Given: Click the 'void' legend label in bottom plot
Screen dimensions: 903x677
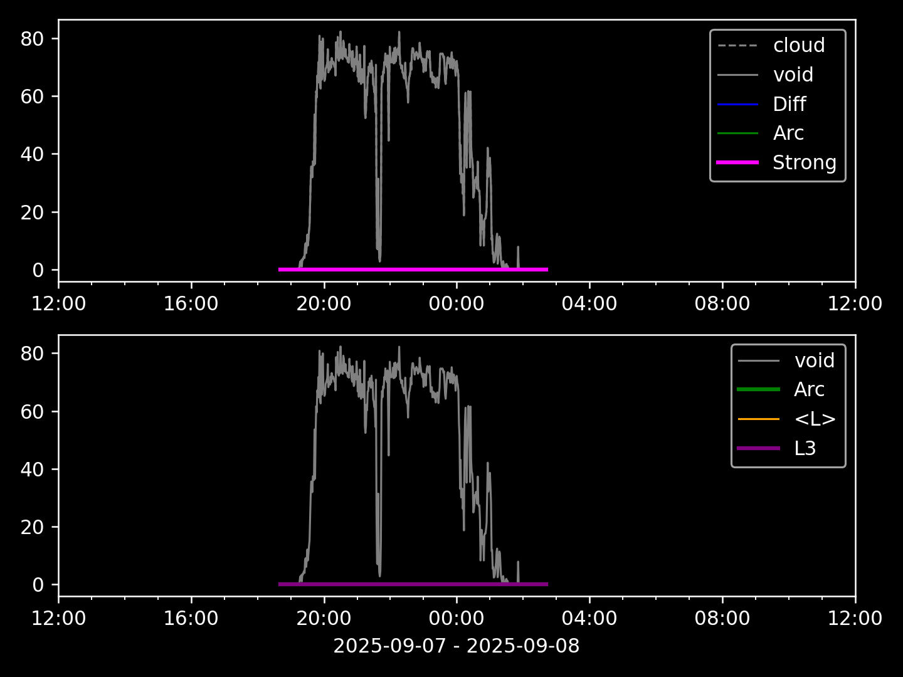Looking at the screenshot, I should 814,360.
